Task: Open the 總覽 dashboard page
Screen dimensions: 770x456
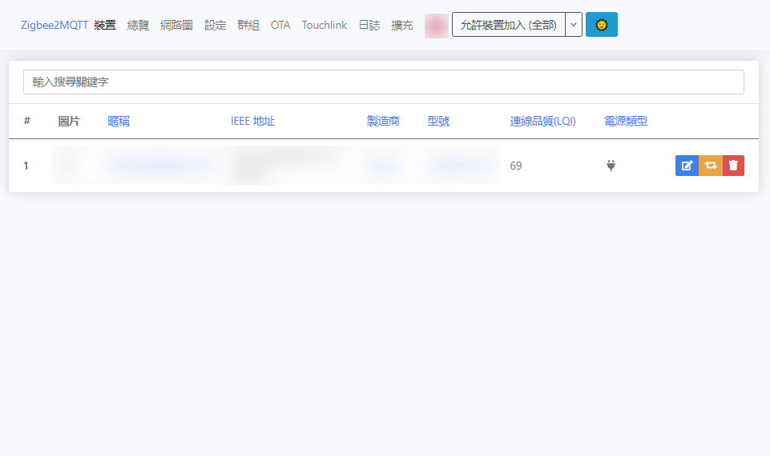Action: (x=138, y=25)
